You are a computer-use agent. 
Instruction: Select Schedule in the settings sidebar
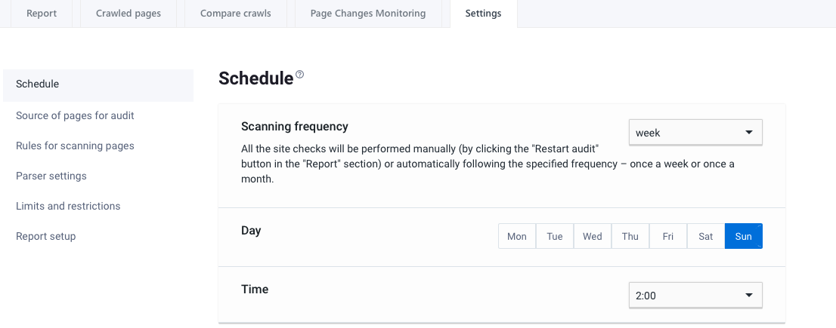[x=38, y=84]
